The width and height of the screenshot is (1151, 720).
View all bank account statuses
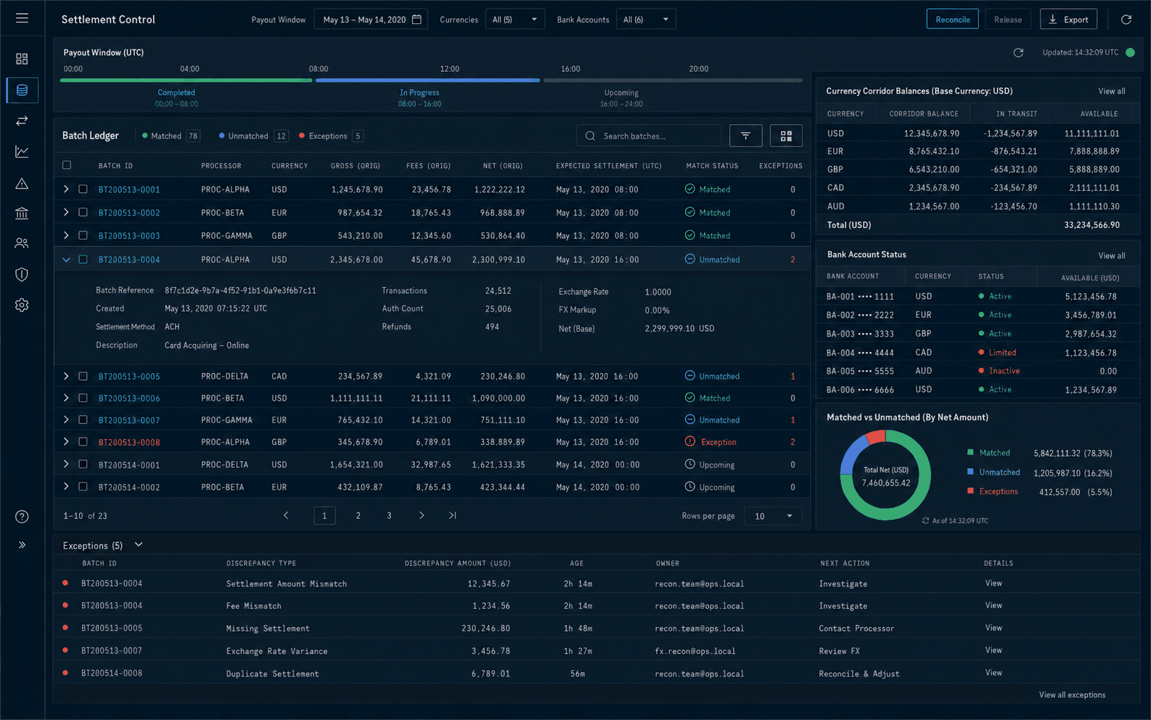tap(1111, 255)
